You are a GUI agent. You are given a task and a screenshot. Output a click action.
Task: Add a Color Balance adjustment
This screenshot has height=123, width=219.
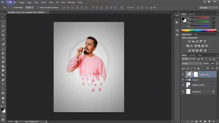click(191, 46)
